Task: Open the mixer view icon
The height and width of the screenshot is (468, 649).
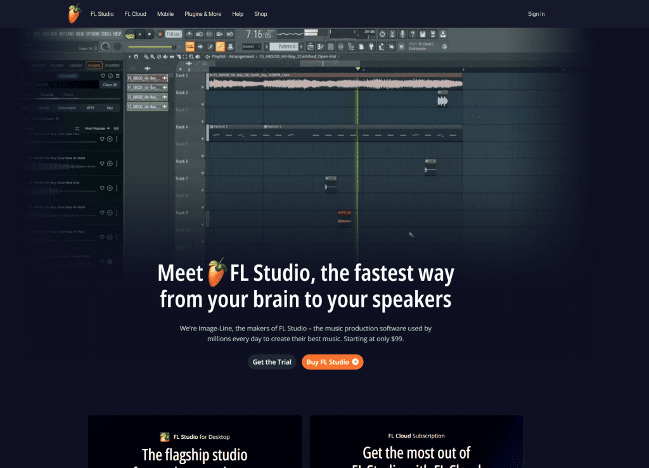Action: pyautogui.click(x=340, y=47)
